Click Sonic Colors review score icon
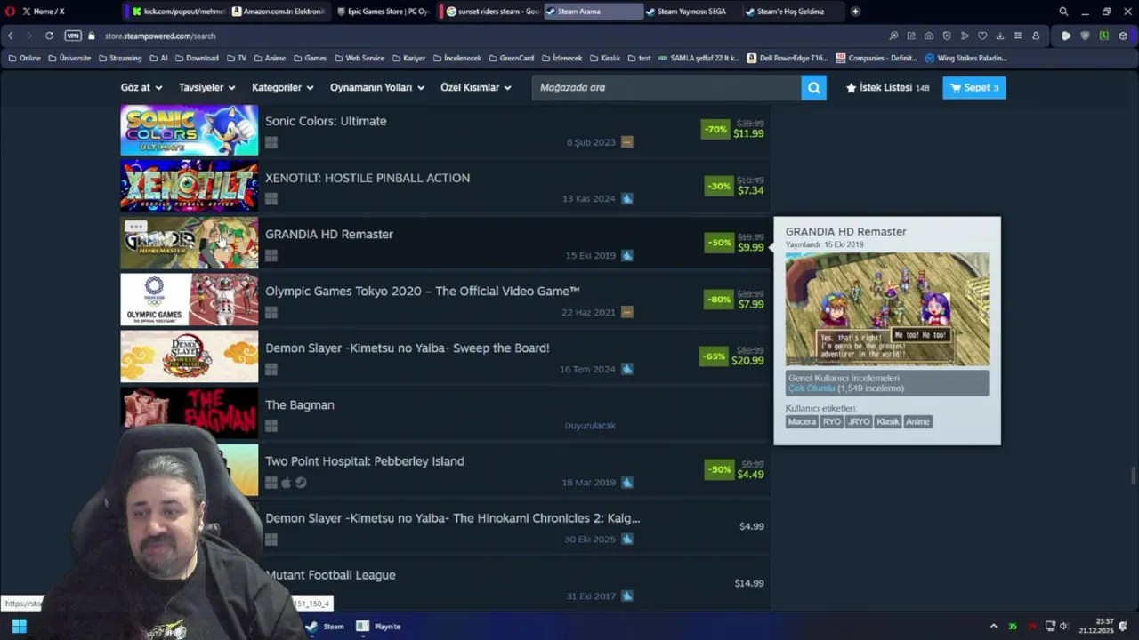 tap(627, 142)
